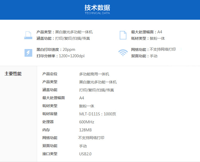
Task: Click the 耗材容量 row label
Action: point(50,114)
